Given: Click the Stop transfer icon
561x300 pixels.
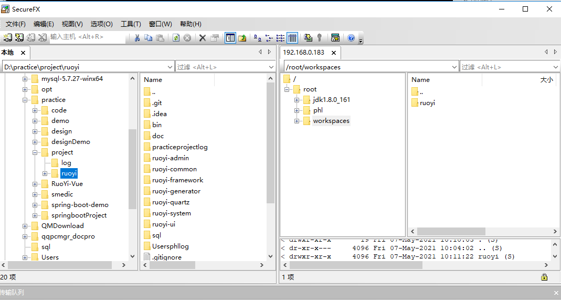Looking at the screenshot, I should pos(187,38).
